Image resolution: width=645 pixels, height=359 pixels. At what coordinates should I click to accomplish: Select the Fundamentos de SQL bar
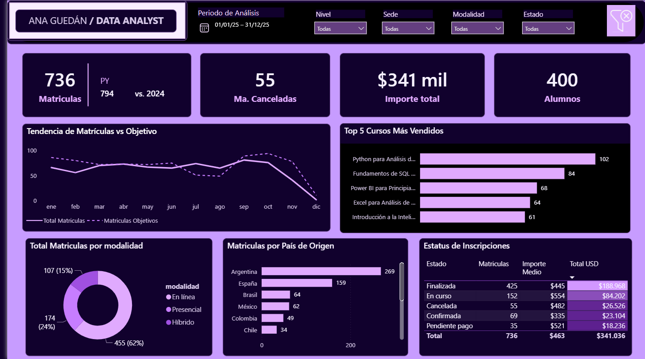[x=492, y=173]
